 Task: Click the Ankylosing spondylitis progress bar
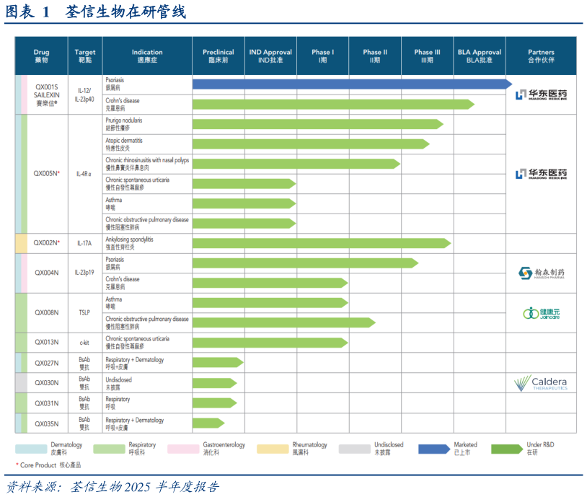click(x=321, y=243)
